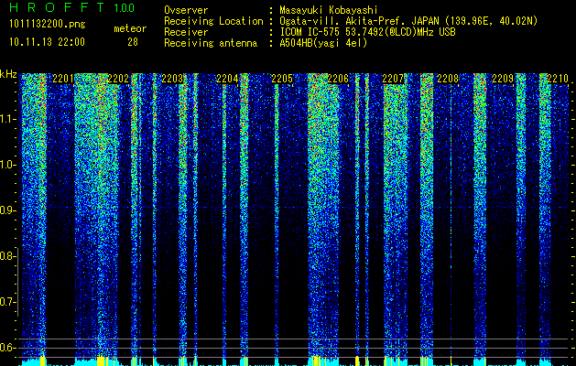Click the 2204 time marker
This screenshot has height=366, width=576.
pos(227,79)
